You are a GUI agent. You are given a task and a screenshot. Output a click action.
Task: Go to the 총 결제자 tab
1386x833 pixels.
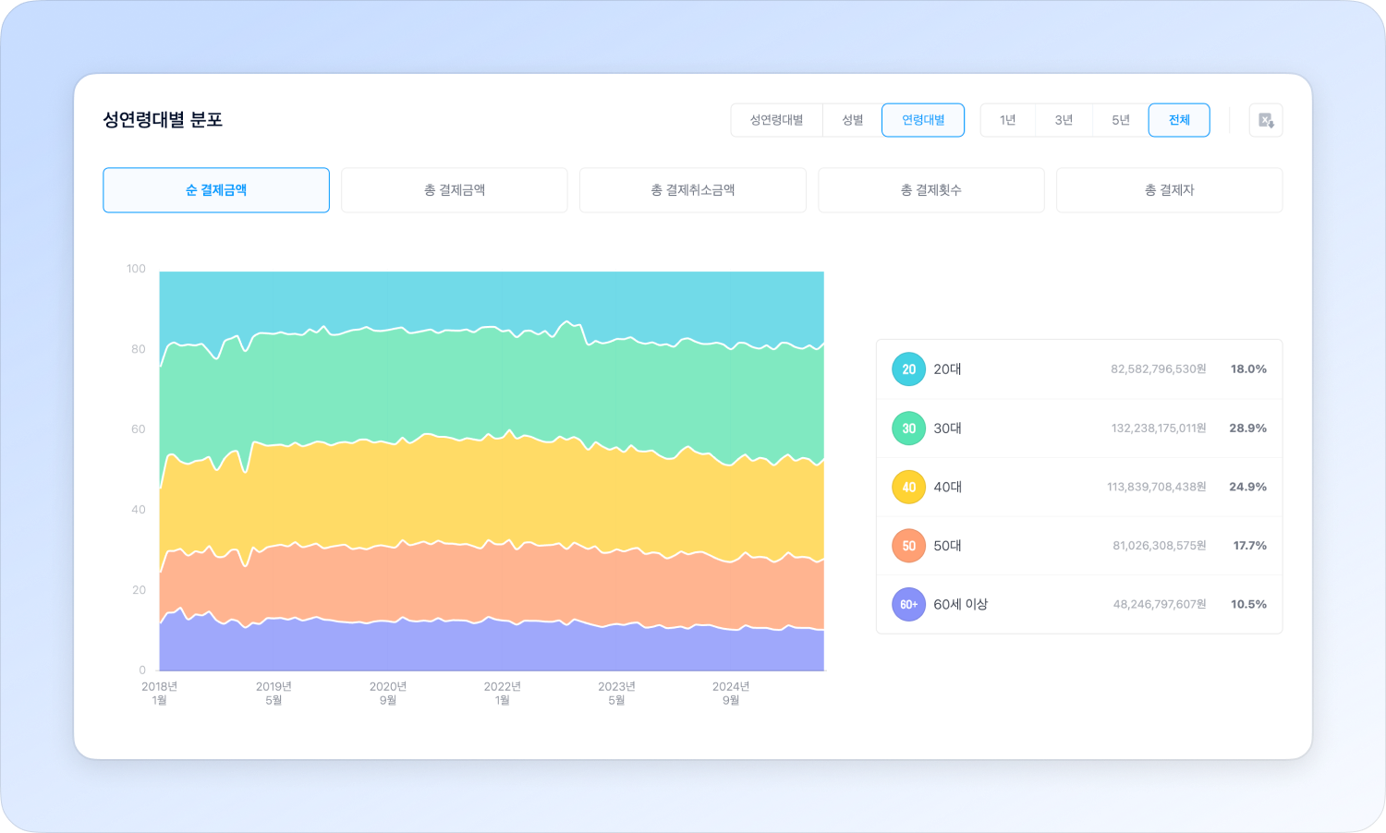[1169, 190]
